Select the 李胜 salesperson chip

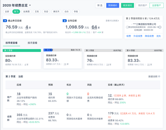click(x=76, y=12)
